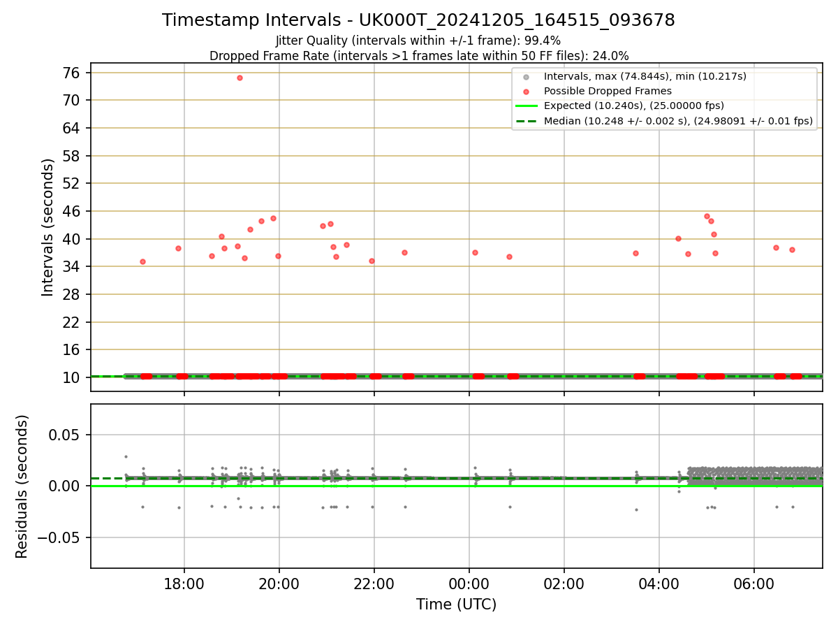Click the y-axis tick label "64"
The width and height of the screenshot is (838, 629).
(73, 128)
